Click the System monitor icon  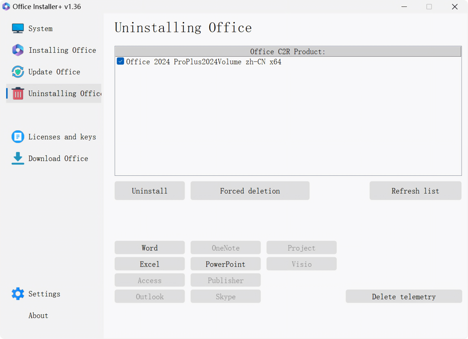point(18,28)
